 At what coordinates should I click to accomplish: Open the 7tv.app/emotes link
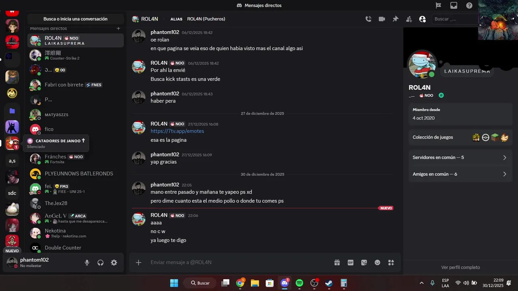coord(177,131)
